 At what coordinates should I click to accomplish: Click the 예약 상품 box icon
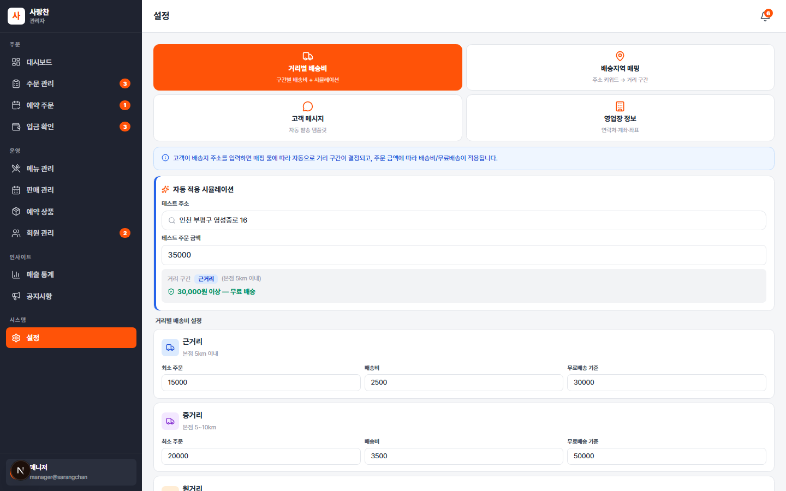(x=16, y=212)
